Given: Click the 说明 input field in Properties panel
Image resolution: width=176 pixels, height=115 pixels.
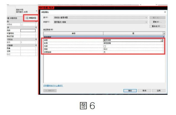Looking at the screenshot, I should [x=28, y=30].
